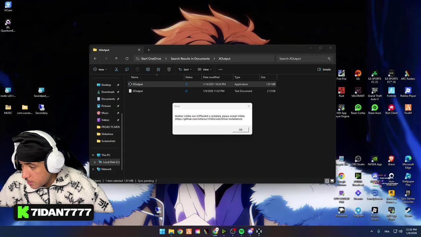The height and width of the screenshot is (237, 421).
Task: Click the search magnifier icon
Action: tap(329, 59)
